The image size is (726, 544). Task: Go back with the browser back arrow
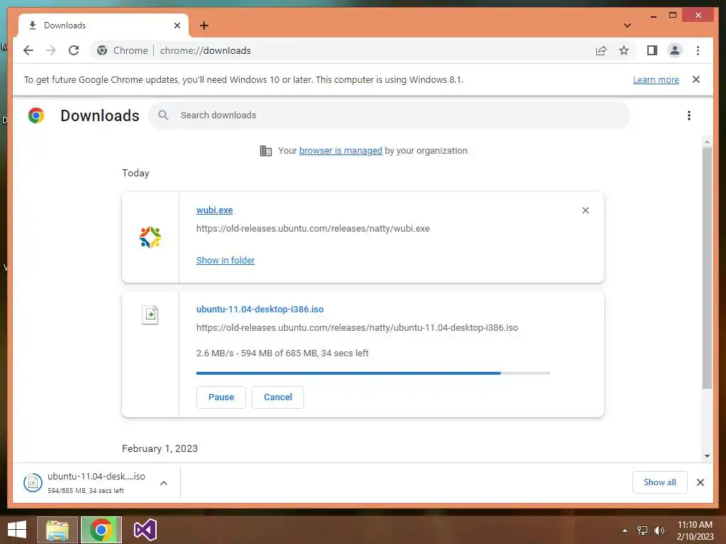(28, 50)
